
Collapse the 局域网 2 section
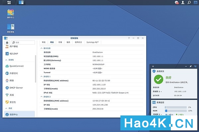coord(41,97)
